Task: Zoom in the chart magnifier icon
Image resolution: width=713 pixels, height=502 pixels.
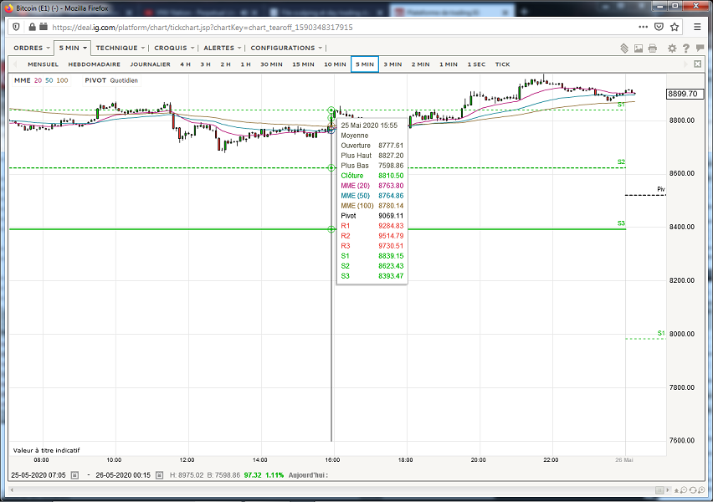Action: click(x=701, y=490)
